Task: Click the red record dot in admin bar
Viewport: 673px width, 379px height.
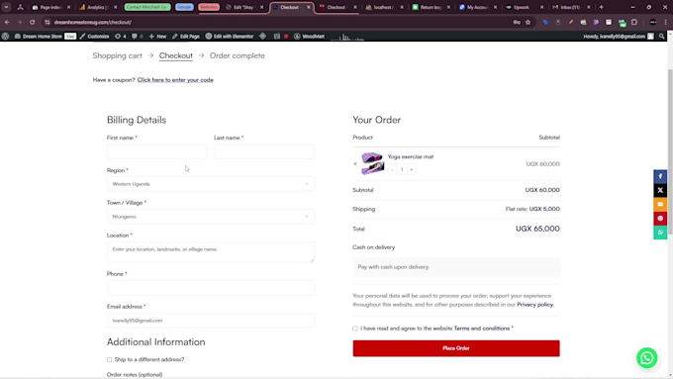Action: pyautogui.click(x=286, y=37)
